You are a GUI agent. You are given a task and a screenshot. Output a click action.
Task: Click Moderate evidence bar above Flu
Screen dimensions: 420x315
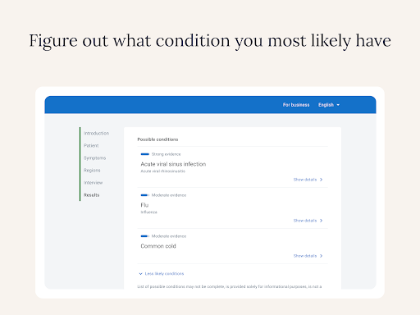pos(145,195)
